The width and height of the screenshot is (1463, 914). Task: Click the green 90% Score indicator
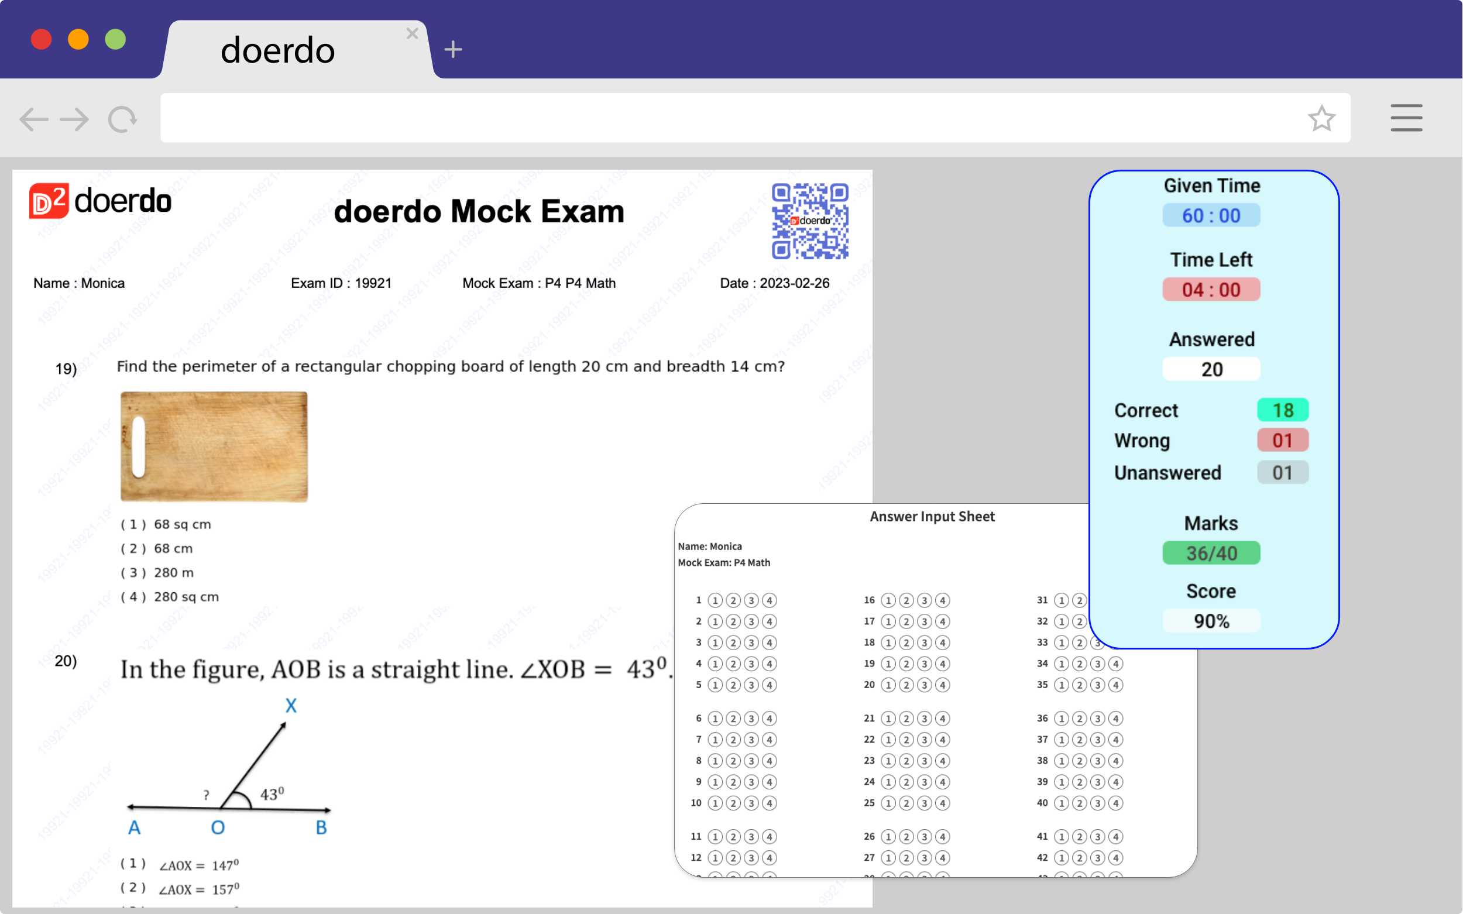coord(1211,621)
